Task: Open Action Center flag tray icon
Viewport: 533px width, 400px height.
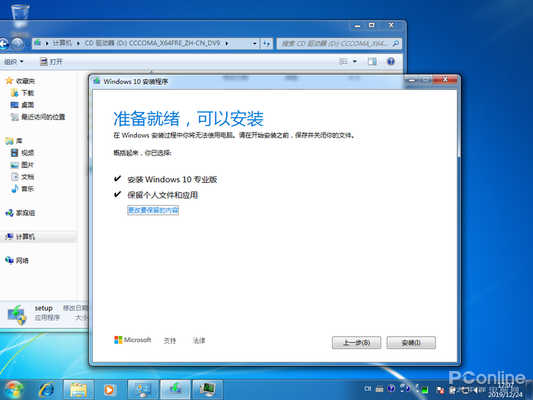Action: tap(440, 390)
